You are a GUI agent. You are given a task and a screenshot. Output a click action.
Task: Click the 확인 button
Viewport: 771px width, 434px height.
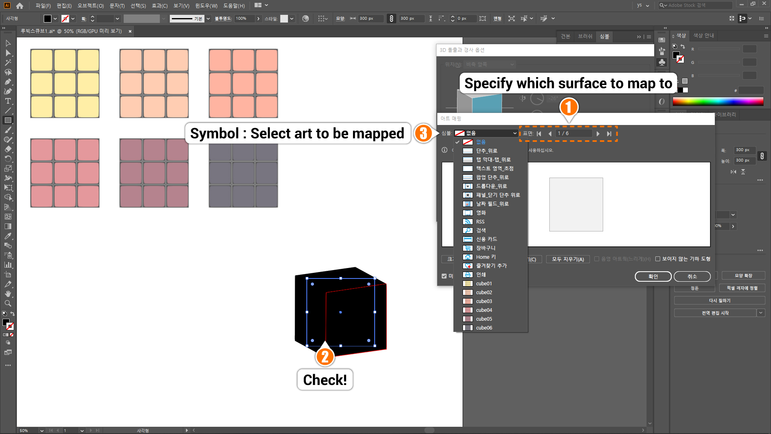tap(653, 276)
